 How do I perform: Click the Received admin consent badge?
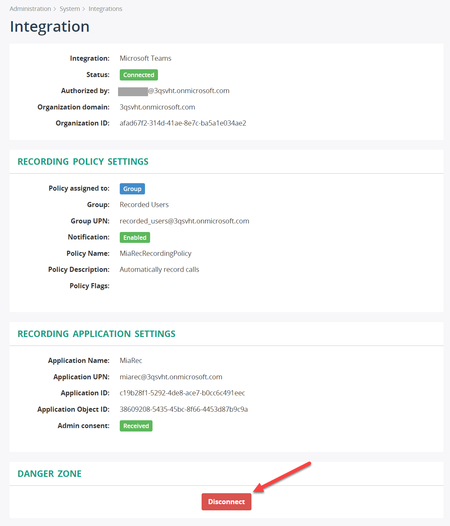(x=136, y=426)
